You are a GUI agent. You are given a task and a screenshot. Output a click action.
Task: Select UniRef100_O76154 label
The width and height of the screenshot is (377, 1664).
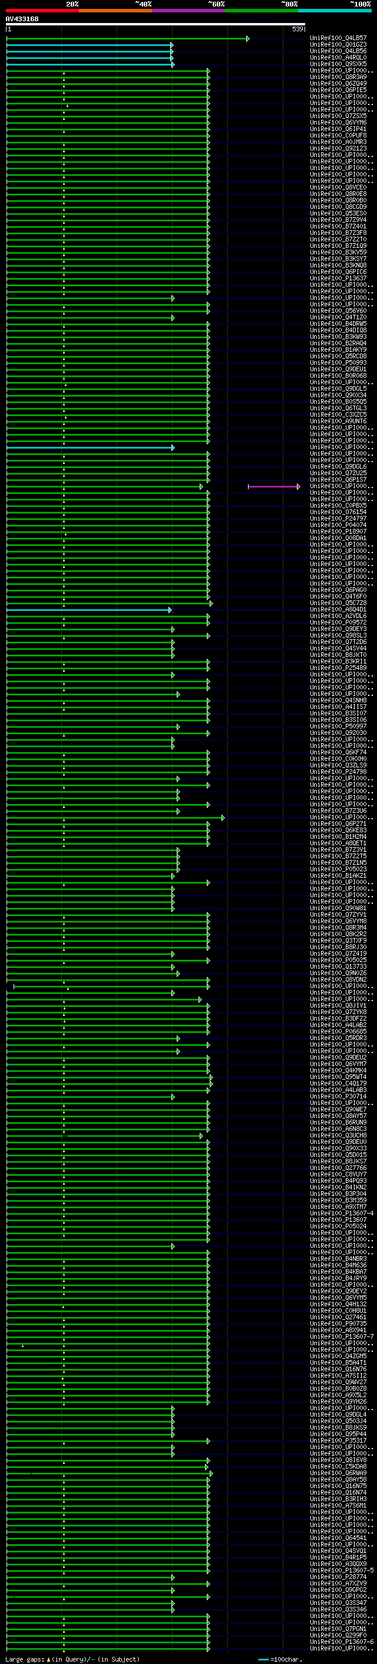[338, 512]
